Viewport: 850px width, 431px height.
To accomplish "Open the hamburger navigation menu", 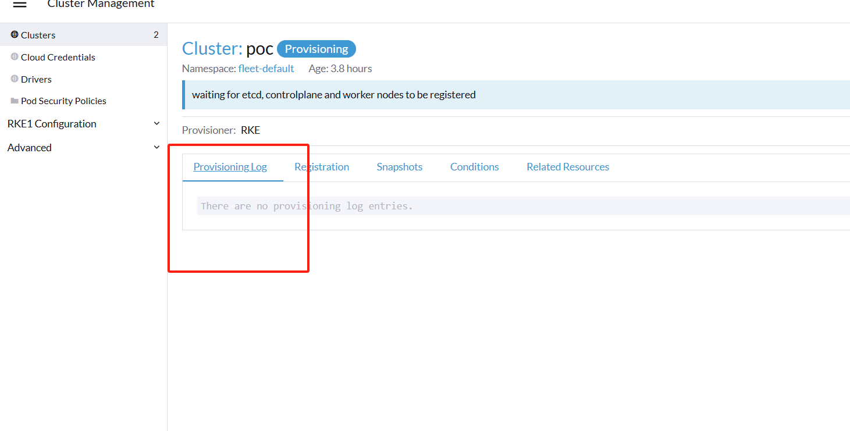I will [20, 4].
